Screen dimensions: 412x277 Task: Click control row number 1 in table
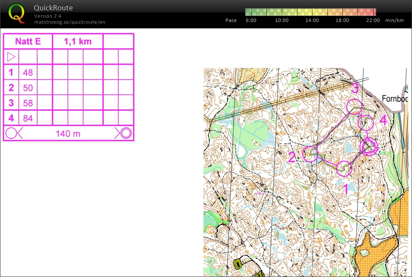coord(11,72)
